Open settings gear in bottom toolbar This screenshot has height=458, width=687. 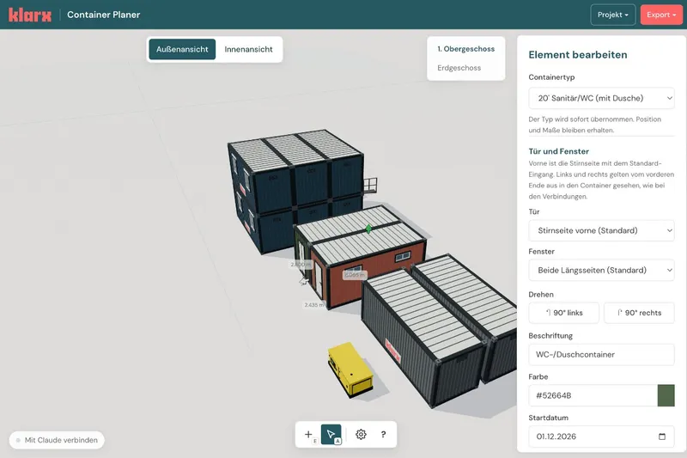[361, 434]
